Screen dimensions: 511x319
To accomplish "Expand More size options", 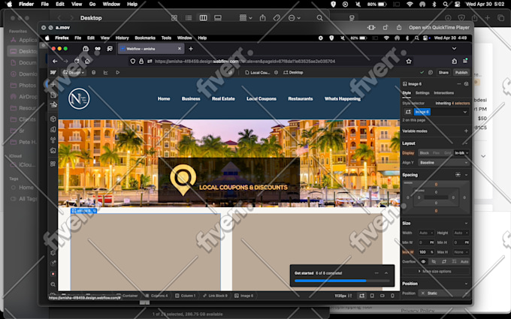I will click(436, 271).
